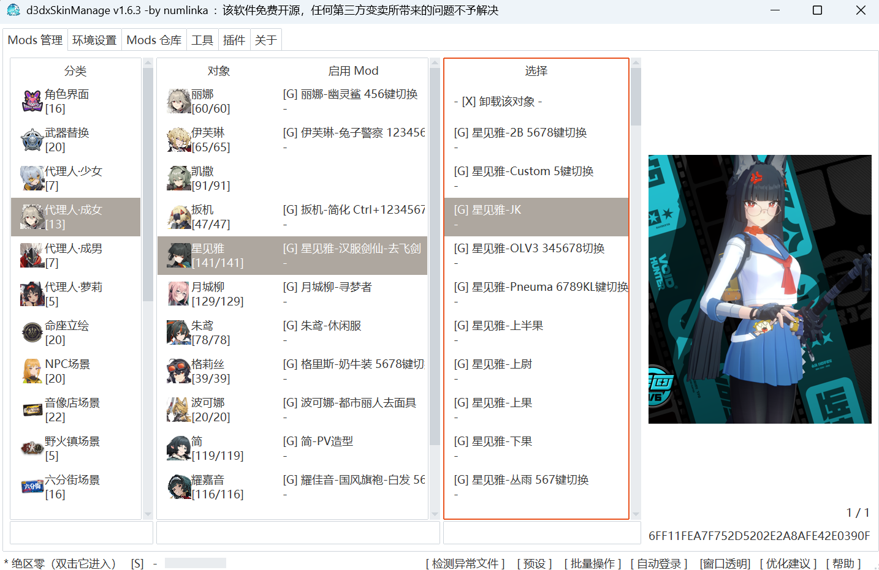Screen dimensions: 879x570
Task: Click the object list scrollbar up arrow
Action: [435, 62]
